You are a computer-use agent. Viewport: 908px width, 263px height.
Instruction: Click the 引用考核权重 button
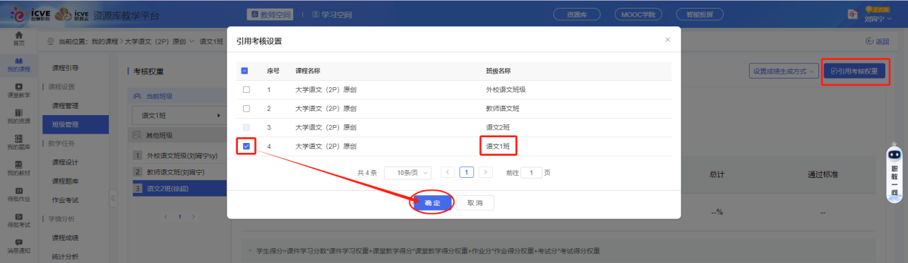pyautogui.click(x=855, y=71)
